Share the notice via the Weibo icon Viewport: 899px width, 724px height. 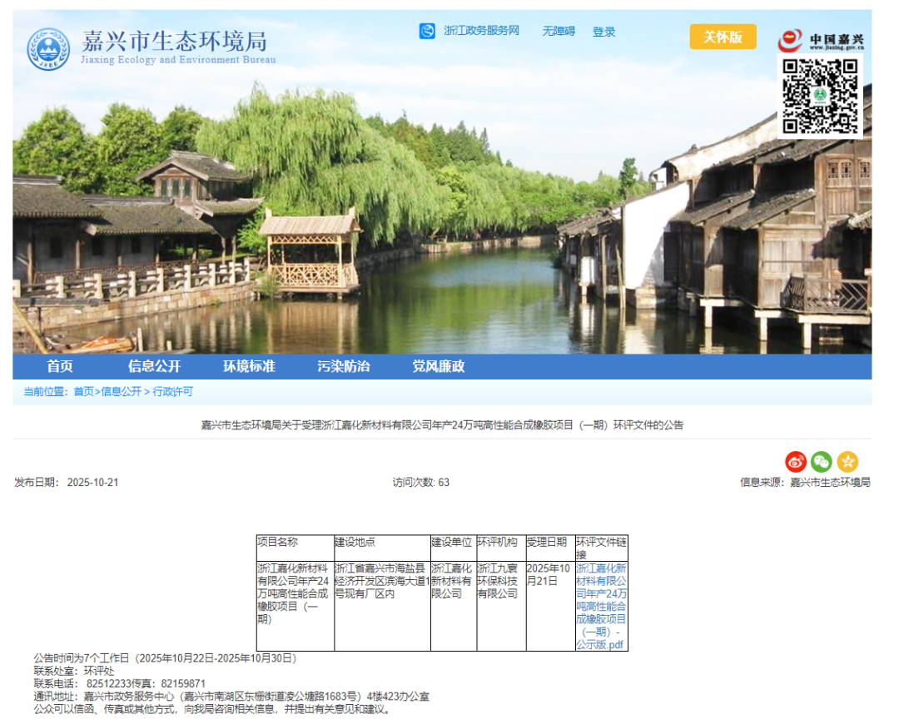[796, 462]
